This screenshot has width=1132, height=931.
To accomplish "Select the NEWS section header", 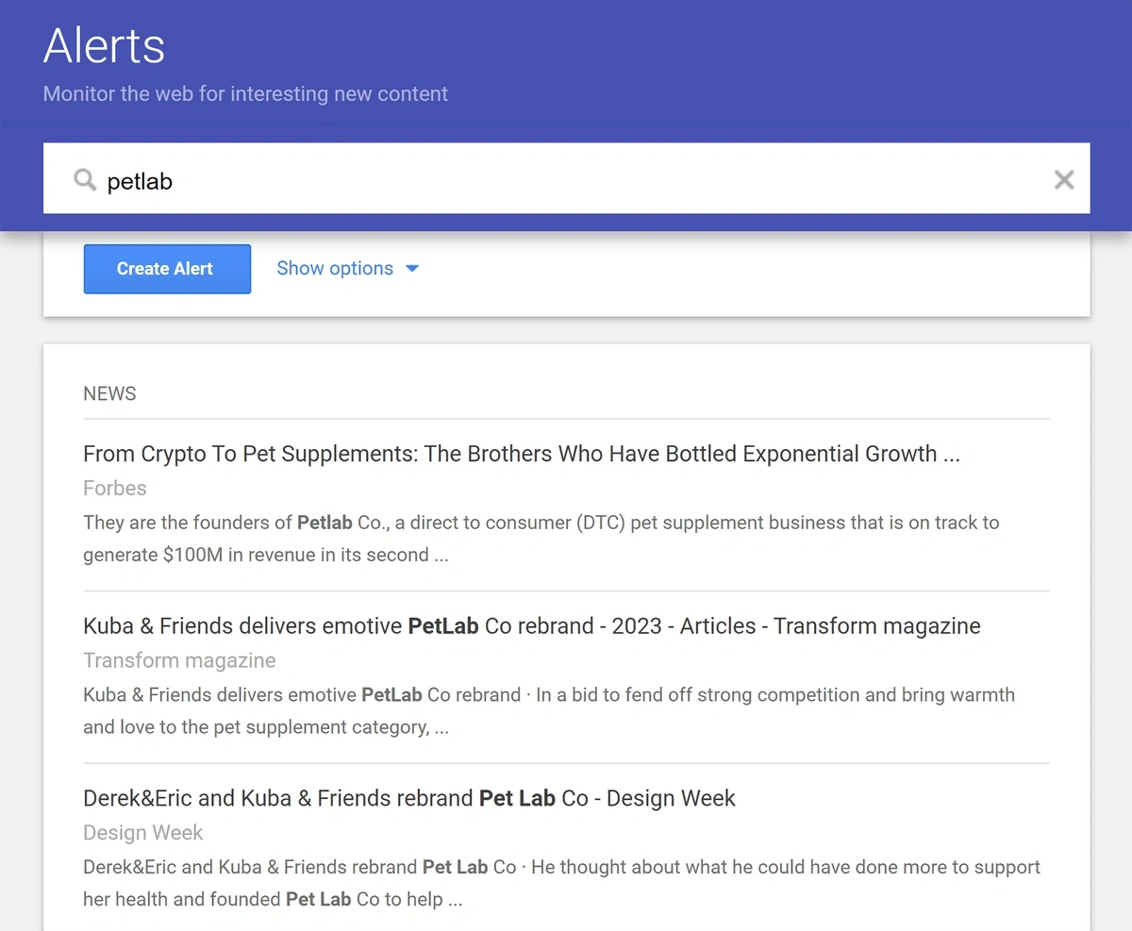I will click(109, 393).
